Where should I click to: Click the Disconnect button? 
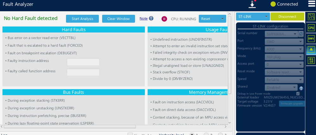pyautogui.click(x=287, y=17)
